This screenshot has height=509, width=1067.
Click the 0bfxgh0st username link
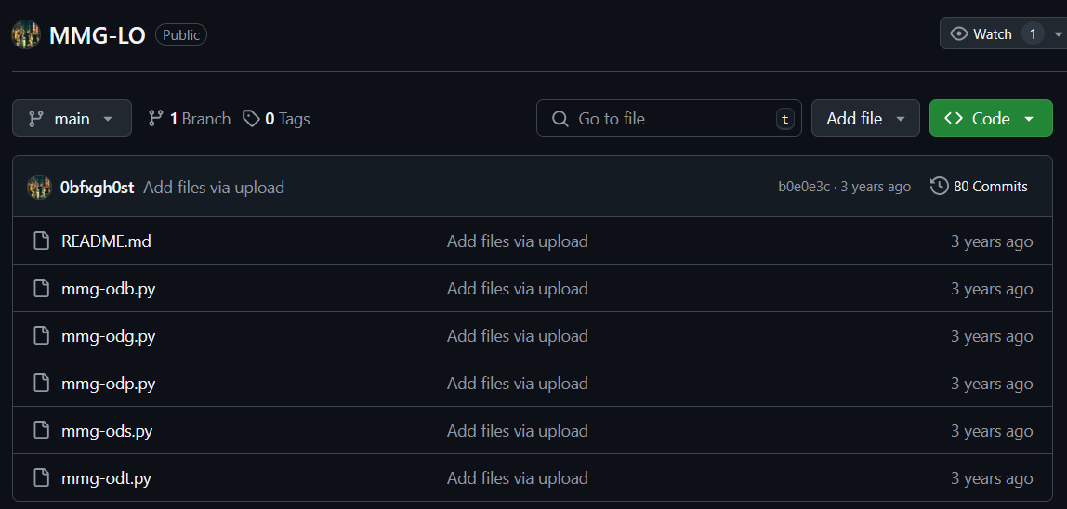point(98,187)
